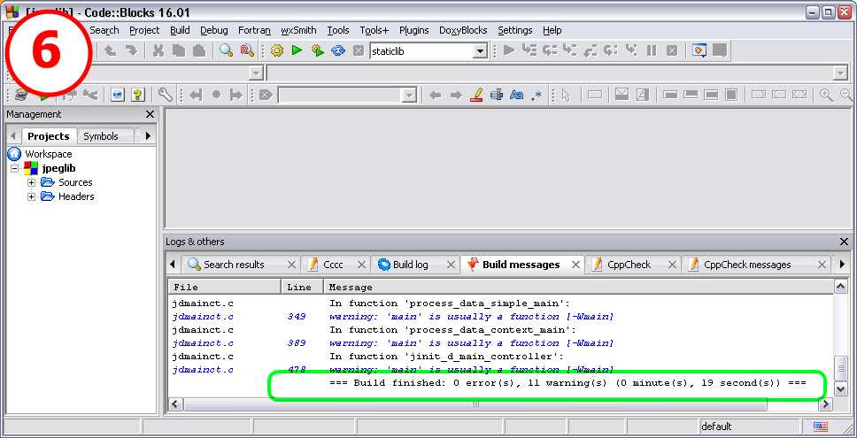This screenshot has height=438, width=857.
Task: Click the Jump forward arrow icon
Action: 235,95
